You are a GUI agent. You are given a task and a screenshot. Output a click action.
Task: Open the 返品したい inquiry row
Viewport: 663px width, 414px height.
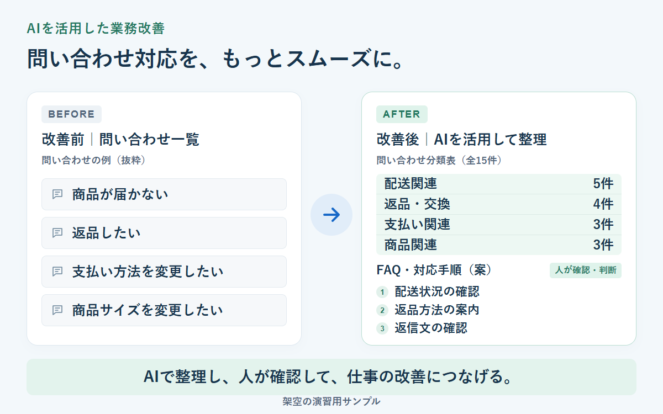click(164, 233)
